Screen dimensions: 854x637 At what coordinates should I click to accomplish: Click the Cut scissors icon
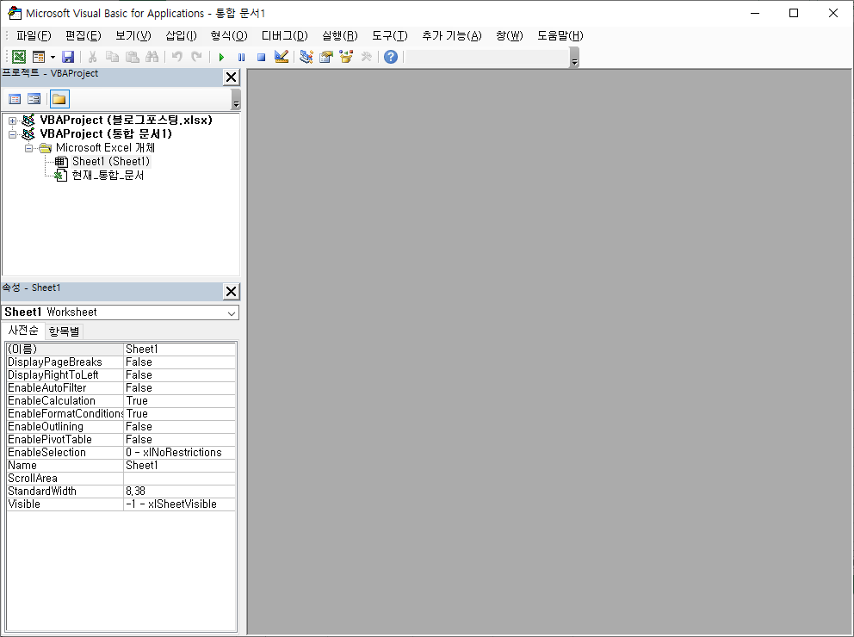93,57
